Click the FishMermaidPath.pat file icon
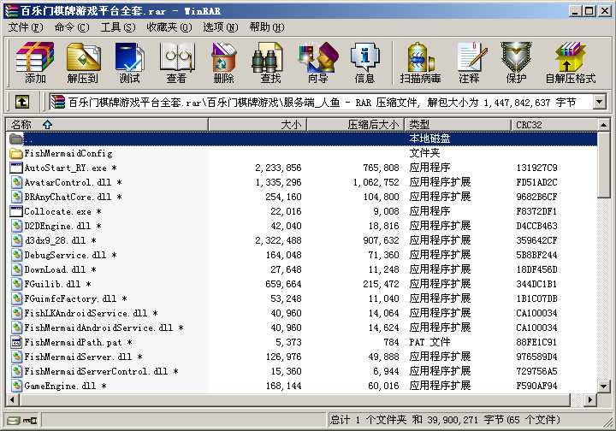This screenshot has height=431, width=616. pos(16,342)
